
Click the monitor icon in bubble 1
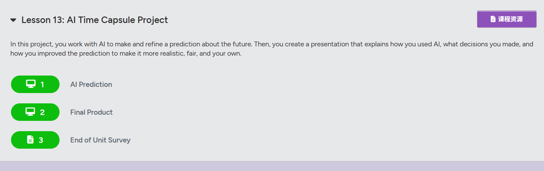pos(31,84)
